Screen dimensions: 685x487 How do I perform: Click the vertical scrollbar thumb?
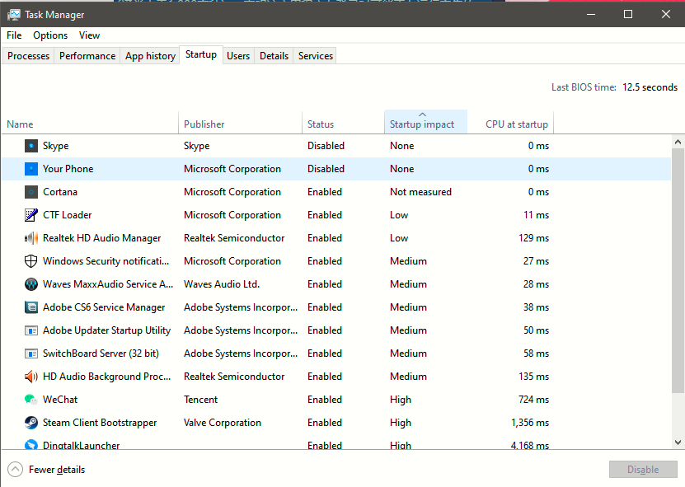(x=678, y=271)
